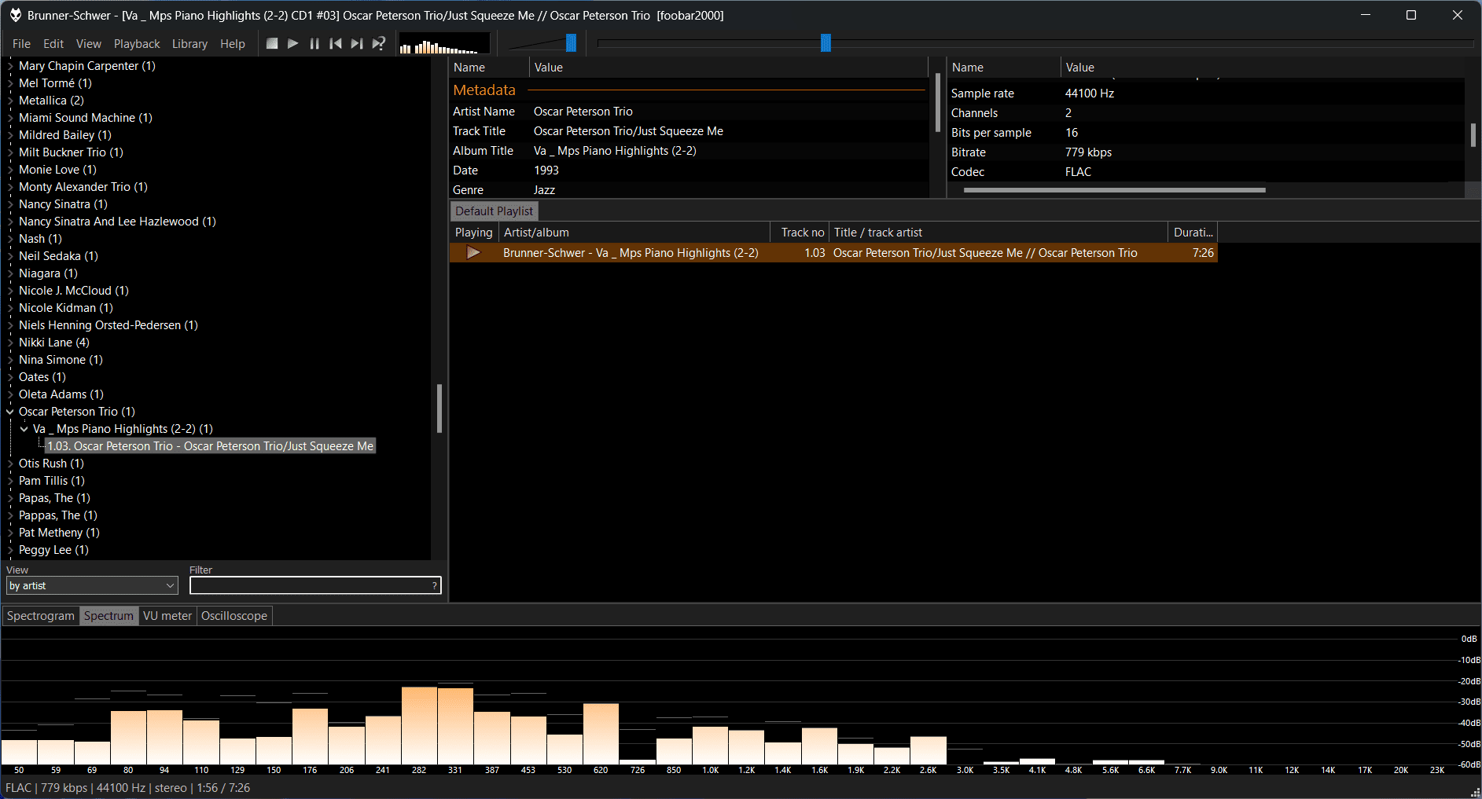
Task: Click the foobar2000 logo in title bar
Action: point(15,15)
